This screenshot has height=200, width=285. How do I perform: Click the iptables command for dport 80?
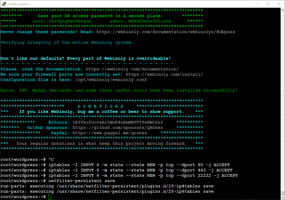pyautogui.click(x=139, y=165)
